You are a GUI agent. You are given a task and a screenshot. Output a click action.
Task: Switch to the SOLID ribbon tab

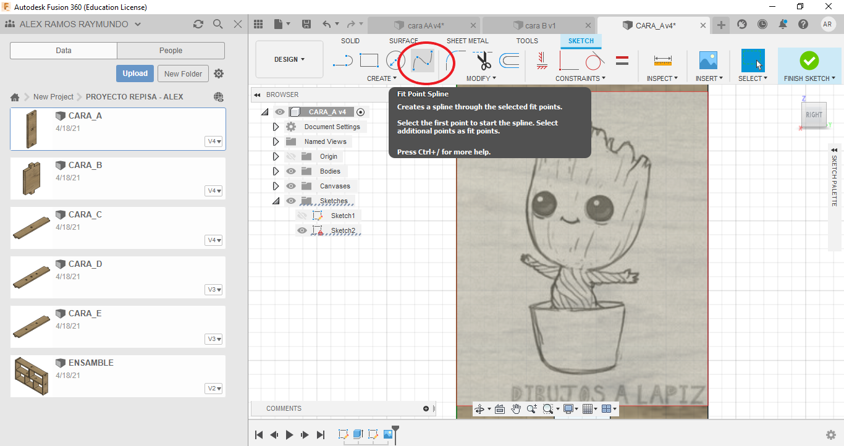point(350,41)
